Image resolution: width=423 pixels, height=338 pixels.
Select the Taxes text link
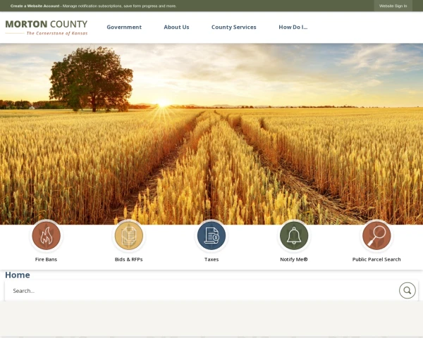click(x=211, y=259)
